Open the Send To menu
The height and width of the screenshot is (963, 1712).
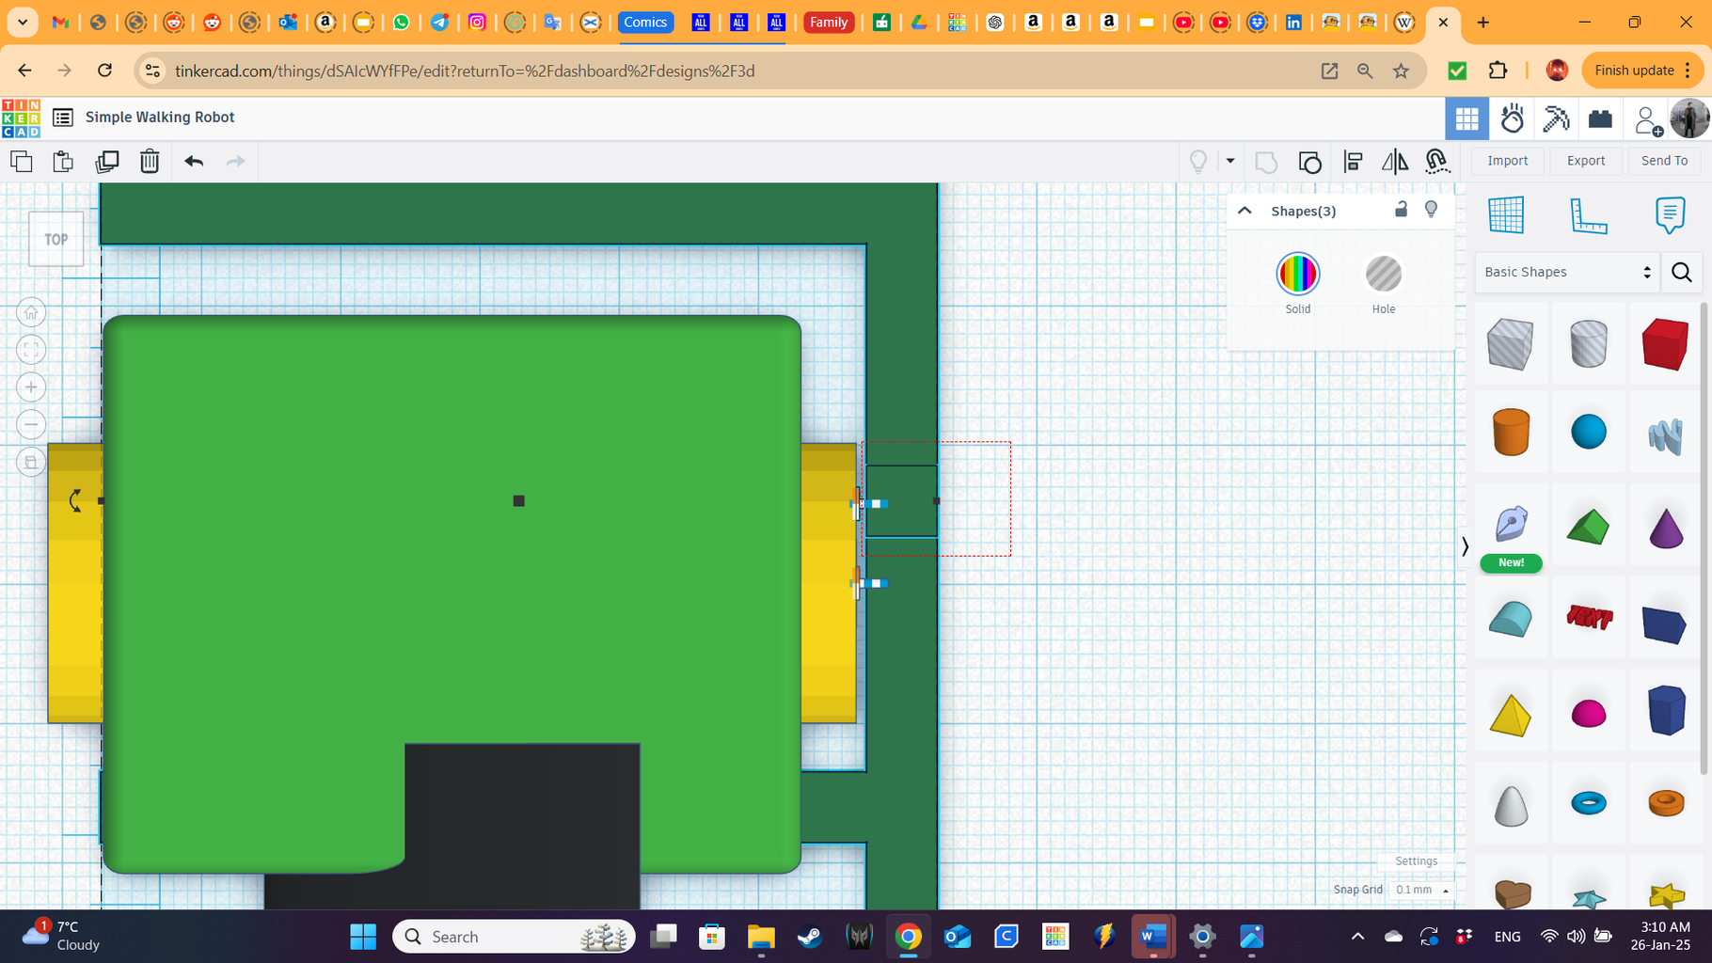[x=1664, y=161]
